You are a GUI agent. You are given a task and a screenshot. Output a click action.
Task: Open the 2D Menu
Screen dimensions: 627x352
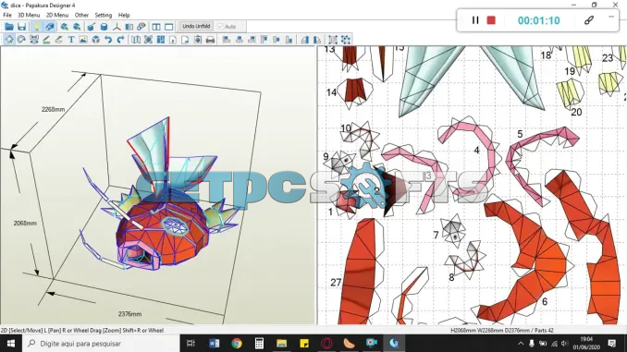(x=57, y=15)
